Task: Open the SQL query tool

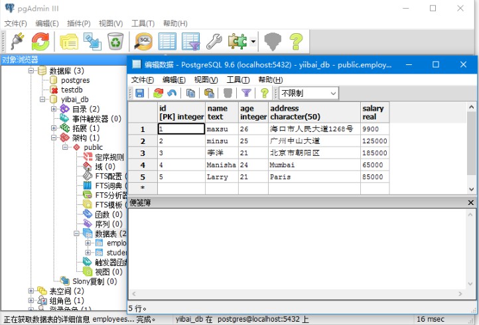Action: (x=143, y=41)
